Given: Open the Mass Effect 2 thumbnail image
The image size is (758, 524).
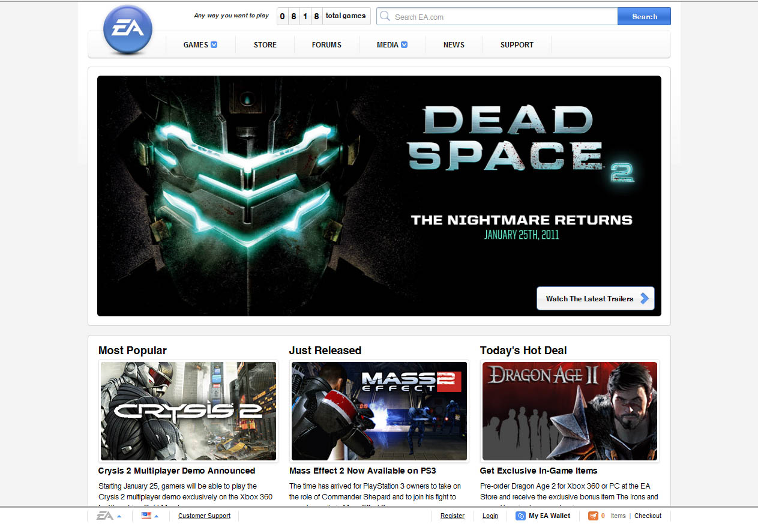Looking at the screenshot, I should [x=379, y=411].
